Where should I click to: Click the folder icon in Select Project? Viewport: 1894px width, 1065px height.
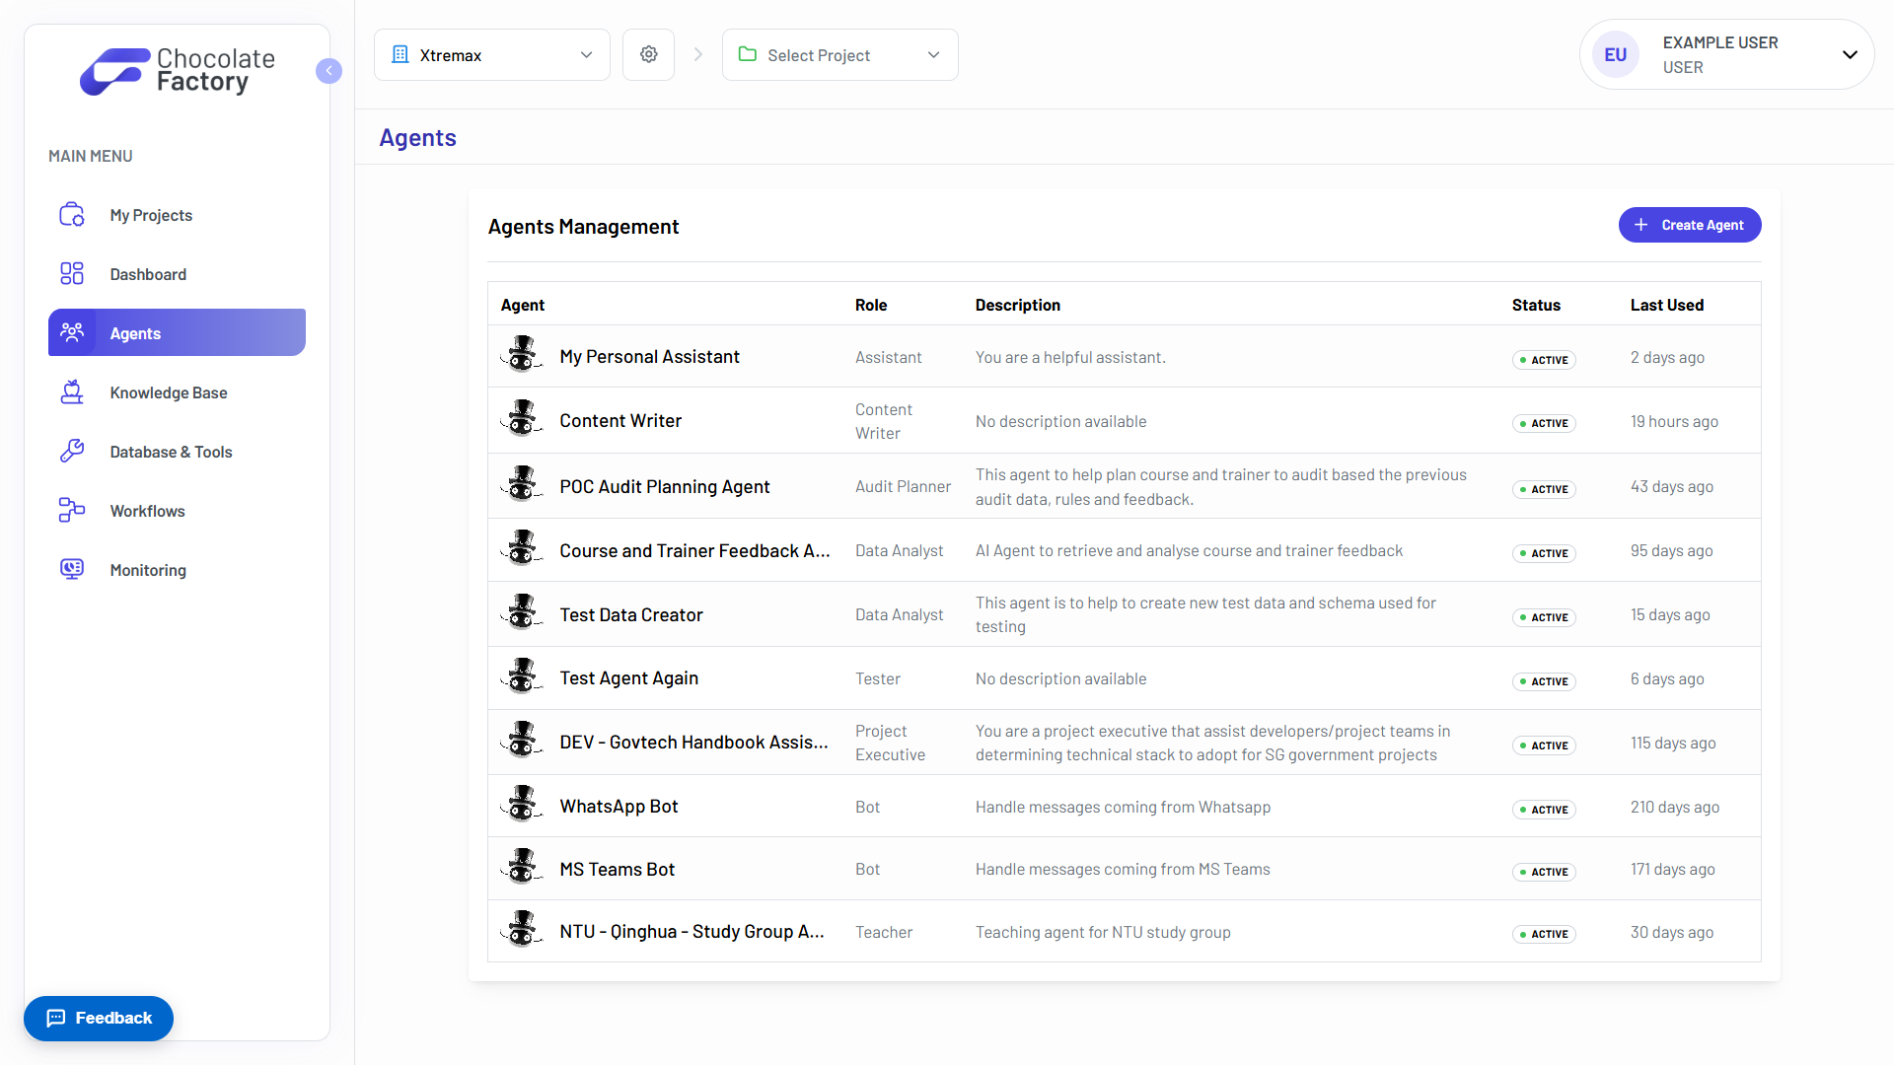(748, 54)
